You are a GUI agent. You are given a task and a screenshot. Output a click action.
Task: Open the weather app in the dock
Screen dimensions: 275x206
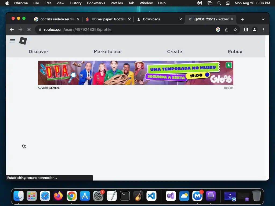(184, 196)
